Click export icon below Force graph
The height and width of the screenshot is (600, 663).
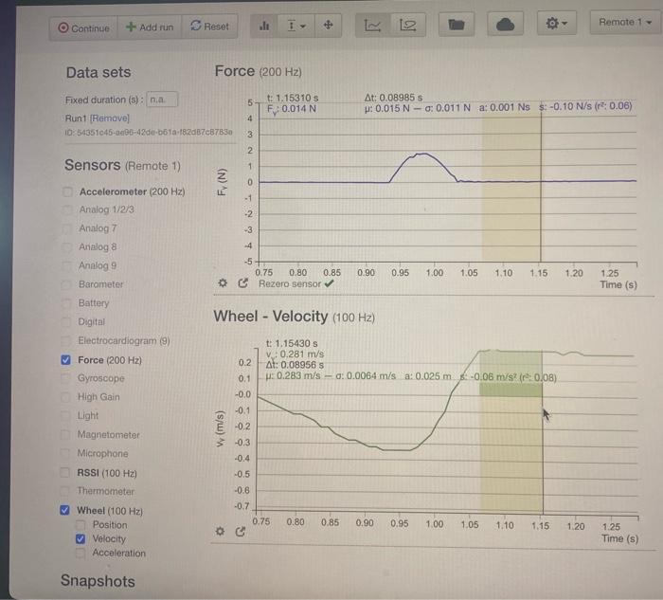(x=242, y=283)
